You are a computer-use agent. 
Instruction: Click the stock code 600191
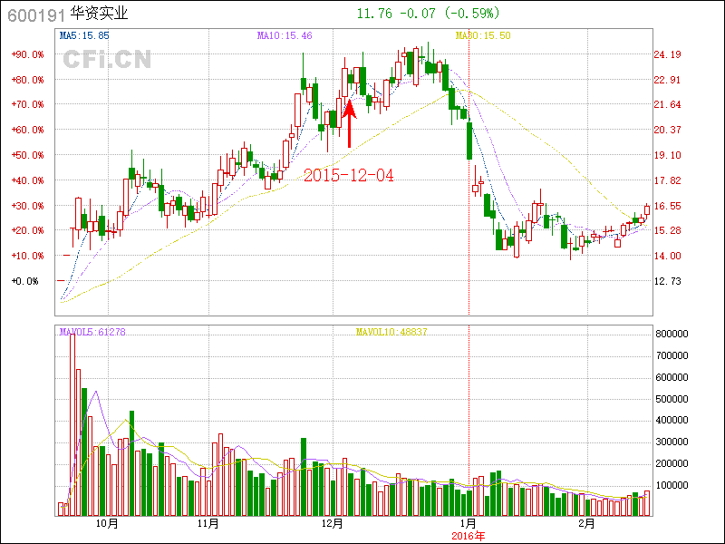tap(32, 14)
